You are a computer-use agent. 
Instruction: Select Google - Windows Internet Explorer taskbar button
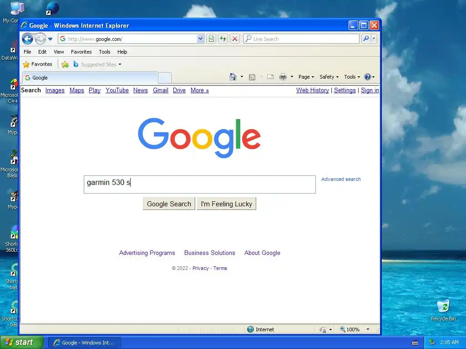tap(84, 343)
